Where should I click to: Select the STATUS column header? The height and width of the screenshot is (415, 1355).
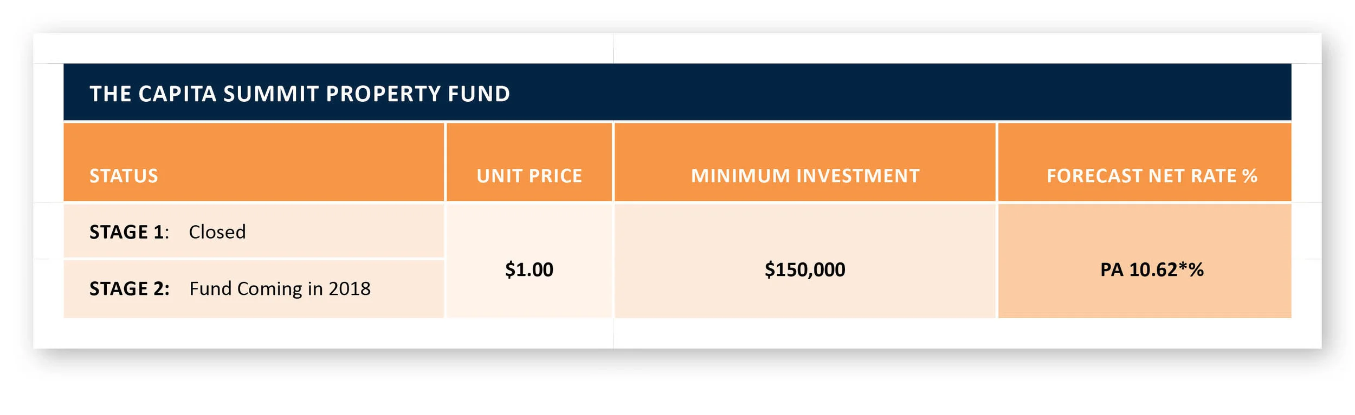124,176
